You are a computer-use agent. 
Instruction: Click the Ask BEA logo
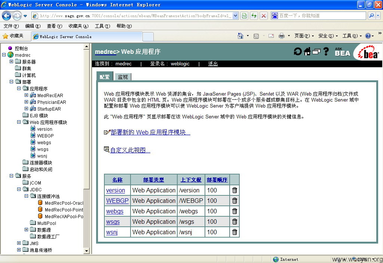click(x=343, y=52)
